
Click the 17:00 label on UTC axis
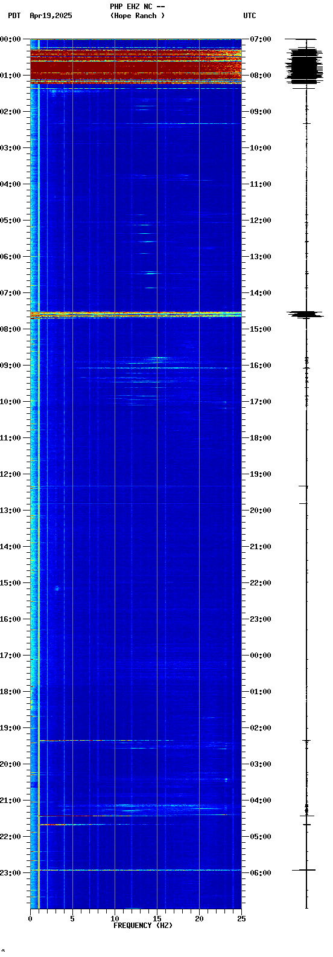pos(261,402)
